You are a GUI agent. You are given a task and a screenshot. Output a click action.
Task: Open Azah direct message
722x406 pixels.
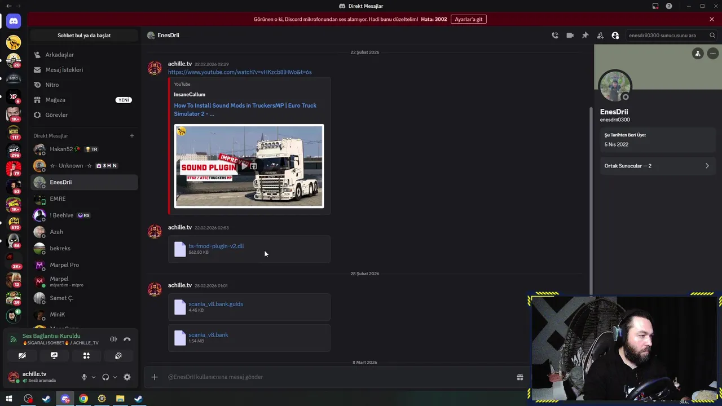pos(84,232)
